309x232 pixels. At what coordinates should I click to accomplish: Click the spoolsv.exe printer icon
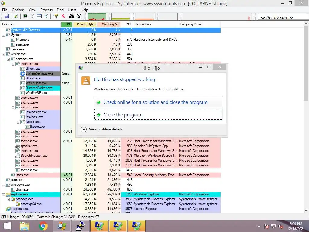[x=18, y=146]
